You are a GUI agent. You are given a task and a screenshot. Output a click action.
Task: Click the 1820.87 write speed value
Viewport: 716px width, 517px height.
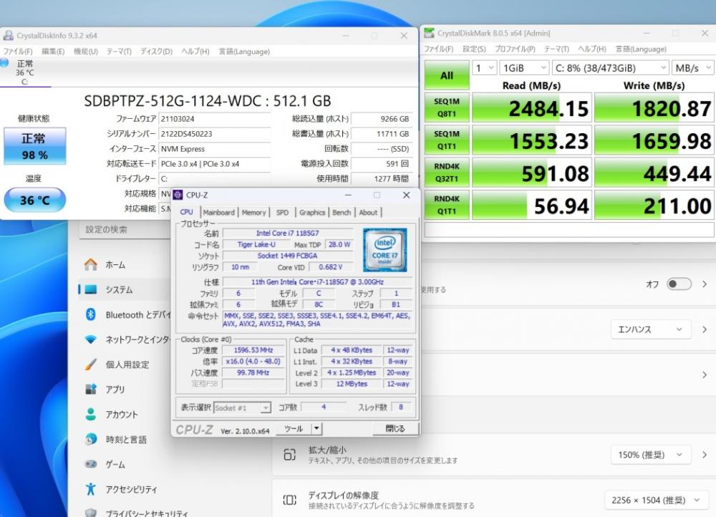654,108
